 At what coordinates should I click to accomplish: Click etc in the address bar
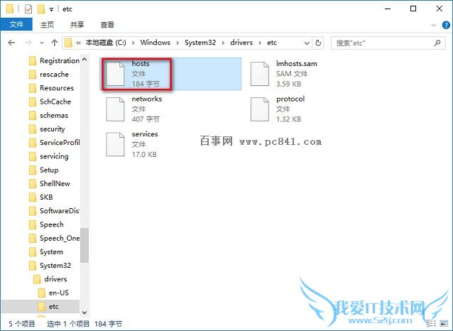point(272,43)
